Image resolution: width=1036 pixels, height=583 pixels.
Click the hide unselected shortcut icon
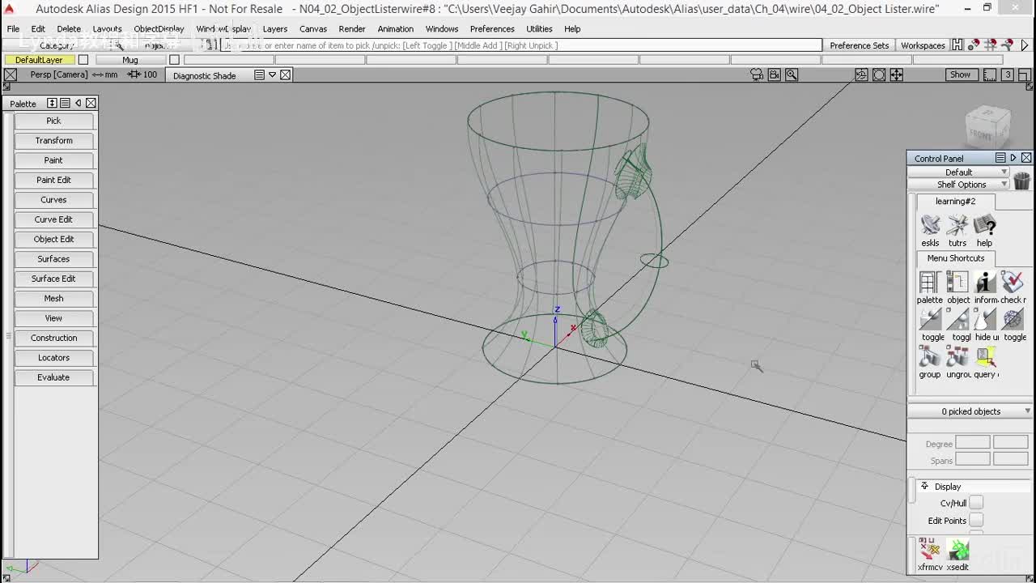[985, 319]
